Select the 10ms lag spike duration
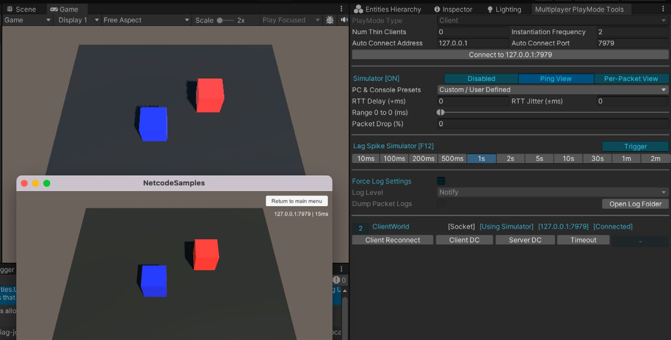Image resolution: width=671 pixels, height=340 pixels. tap(366, 158)
